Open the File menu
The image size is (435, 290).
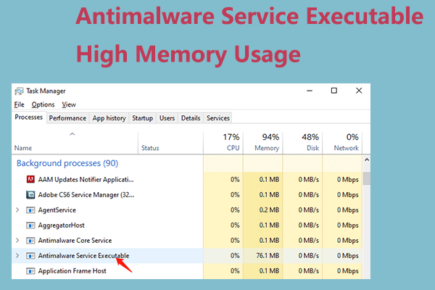(19, 104)
